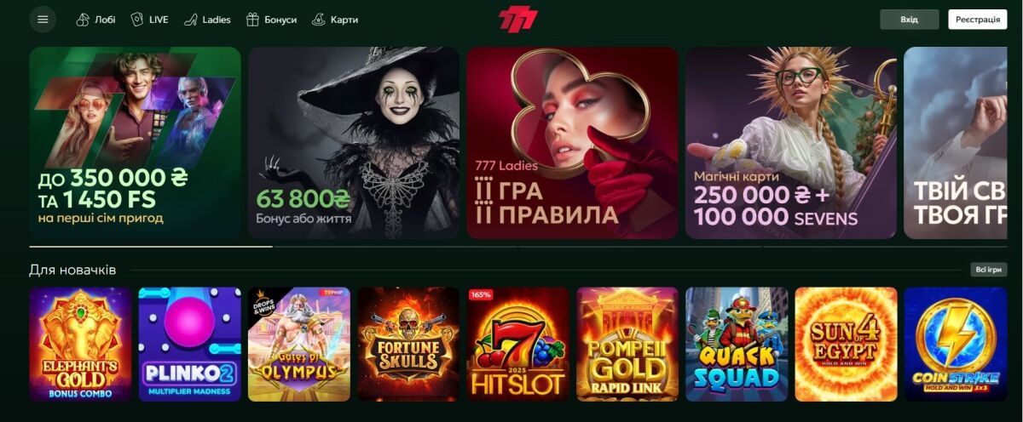Open the Лобі navigation item
Screen dimensions: 1023x422
click(96, 20)
